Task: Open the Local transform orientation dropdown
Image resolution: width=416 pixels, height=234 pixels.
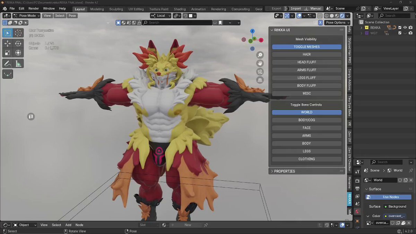Action: click(x=161, y=16)
